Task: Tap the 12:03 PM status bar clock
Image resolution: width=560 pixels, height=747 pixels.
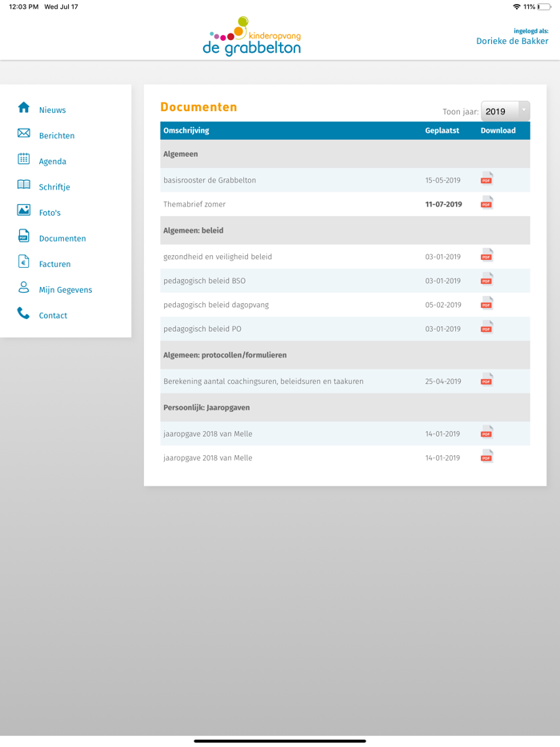Action: coord(24,6)
